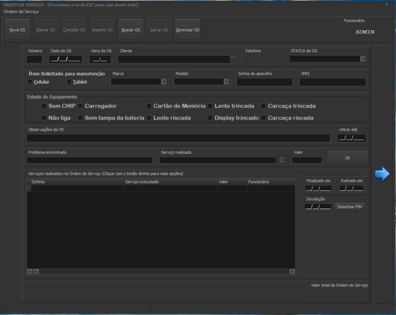Check the Sem CHIP checkbox
Image resolution: width=396 pixels, height=315 pixels.
[44, 106]
